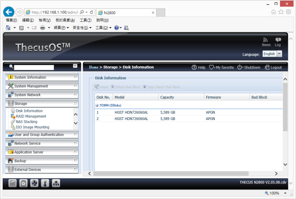Click the RAID status icon in bottom bar
Viewport: 296px width, 199px height.
13,184
